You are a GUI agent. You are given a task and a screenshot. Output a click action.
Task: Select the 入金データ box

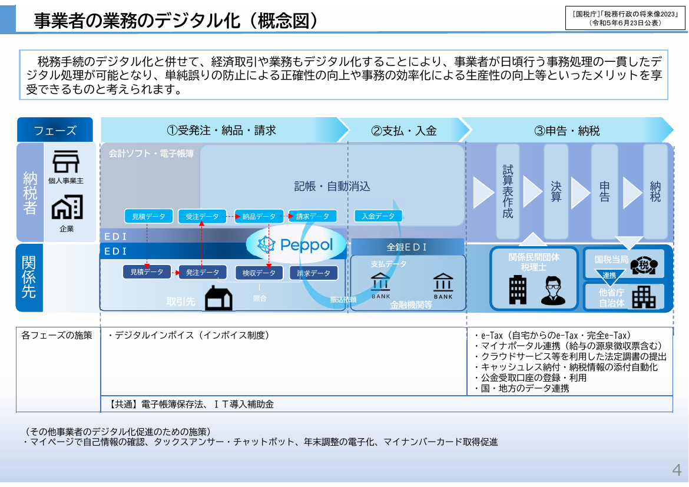click(378, 216)
